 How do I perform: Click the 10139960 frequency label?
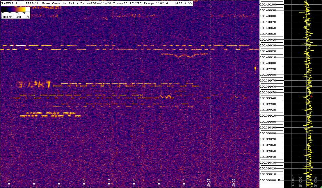268,87
